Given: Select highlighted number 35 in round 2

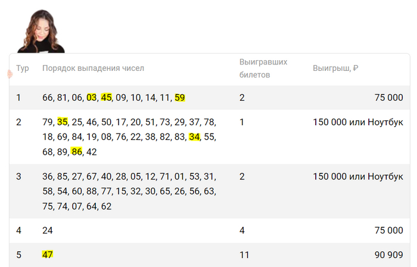Looking at the screenshot, I should (63, 122).
